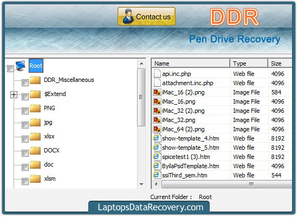Click the tree panel scroll up arrow
Viewport: 298px width, 217px height.
pyautogui.click(x=141, y=63)
